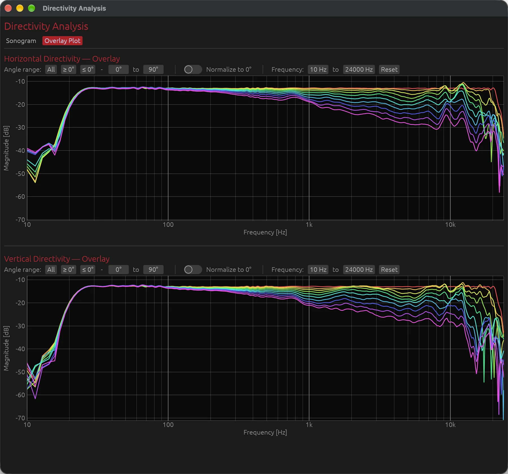Edit Horizontal minimum frequency 10 Hz field
Screen dimensions: 508x474
(318, 69)
